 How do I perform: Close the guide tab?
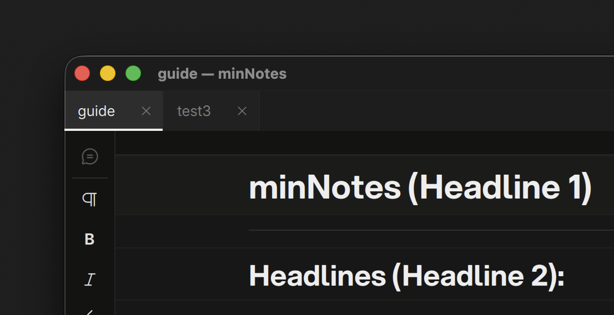146,111
